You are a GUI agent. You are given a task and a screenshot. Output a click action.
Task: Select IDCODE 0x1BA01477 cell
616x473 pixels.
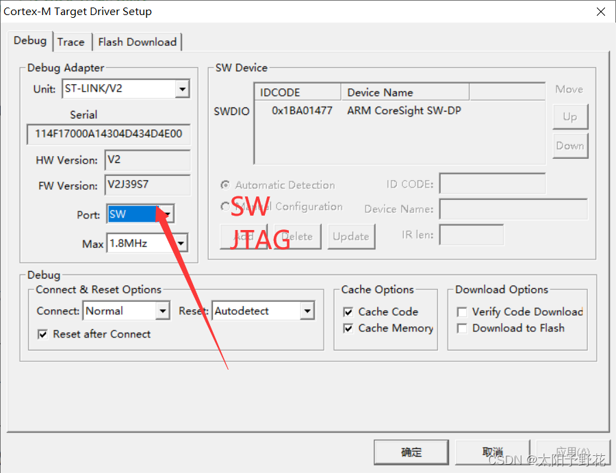pos(302,111)
